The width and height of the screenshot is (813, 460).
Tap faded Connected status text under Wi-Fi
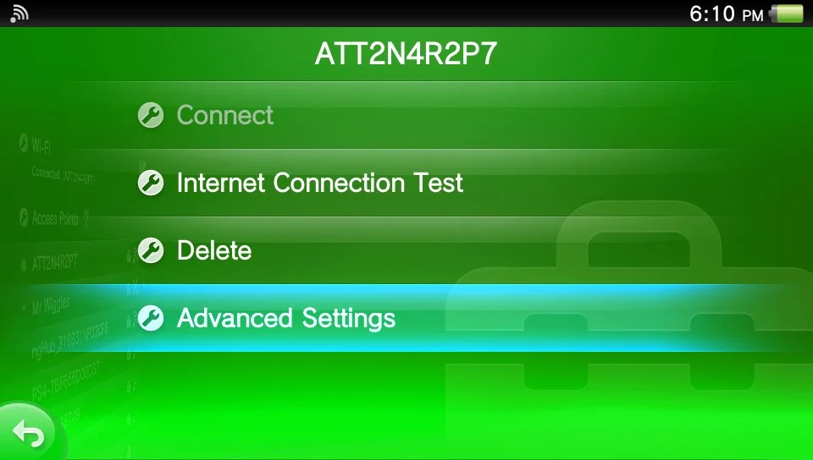click(x=64, y=175)
